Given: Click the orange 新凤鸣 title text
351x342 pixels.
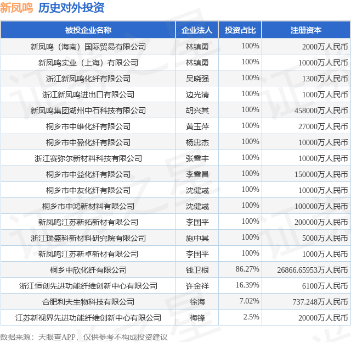Looking at the screenshot, I should (x=16, y=8).
